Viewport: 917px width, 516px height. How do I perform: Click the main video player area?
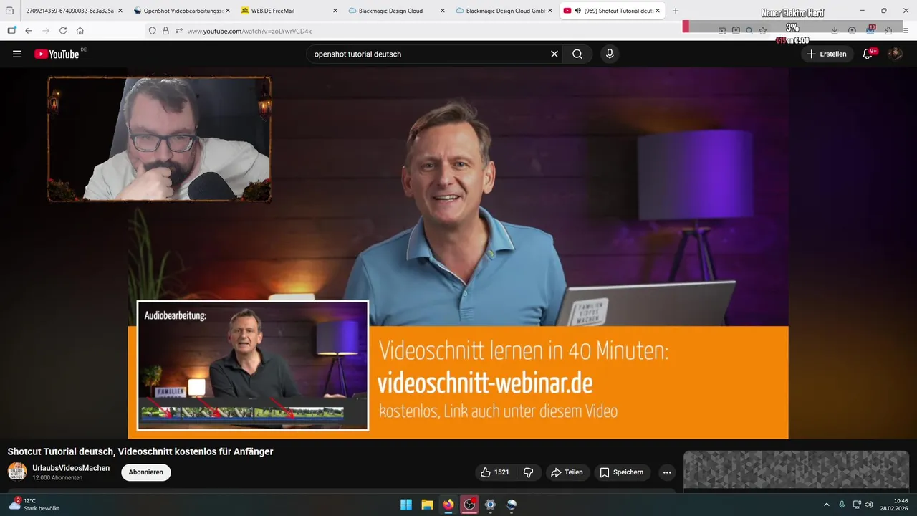(x=458, y=253)
